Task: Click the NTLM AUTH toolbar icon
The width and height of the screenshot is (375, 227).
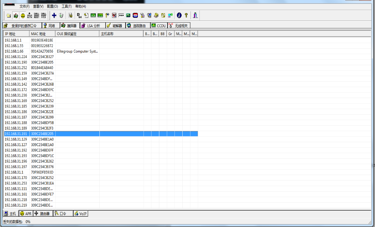Action: pos(30,15)
